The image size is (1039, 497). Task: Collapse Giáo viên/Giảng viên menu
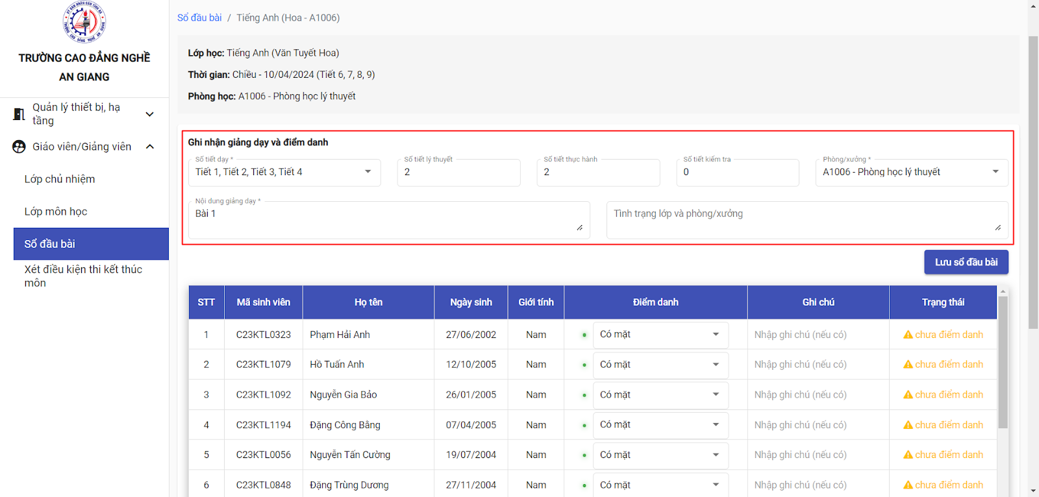click(150, 147)
